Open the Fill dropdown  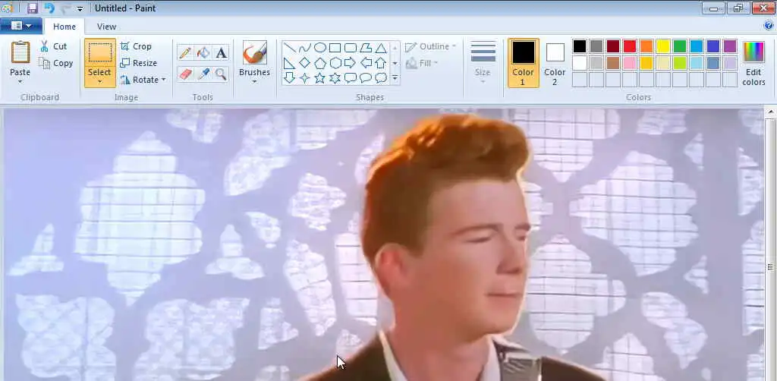pos(422,63)
